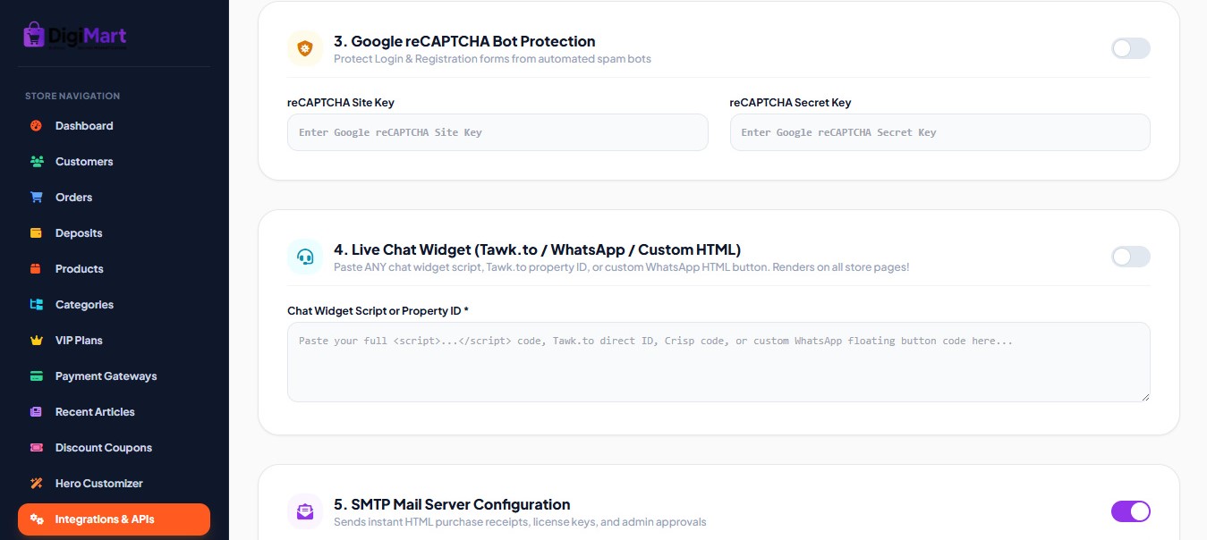Click the 'STORE NAVIGATION' sidebar header
Viewport: 1207px width, 540px height.
click(x=72, y=96)
